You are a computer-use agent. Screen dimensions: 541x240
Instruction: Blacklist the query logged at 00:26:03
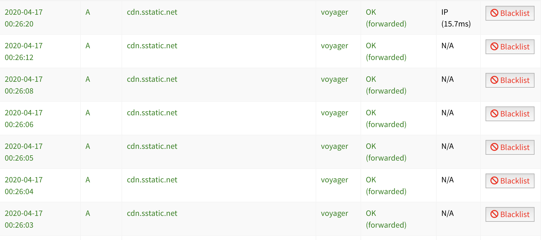point(510,214)
